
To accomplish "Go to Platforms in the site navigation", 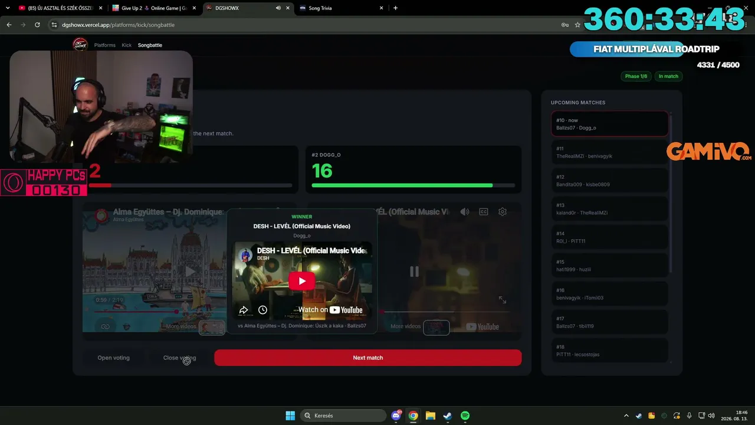I will [x=105, y=45].
